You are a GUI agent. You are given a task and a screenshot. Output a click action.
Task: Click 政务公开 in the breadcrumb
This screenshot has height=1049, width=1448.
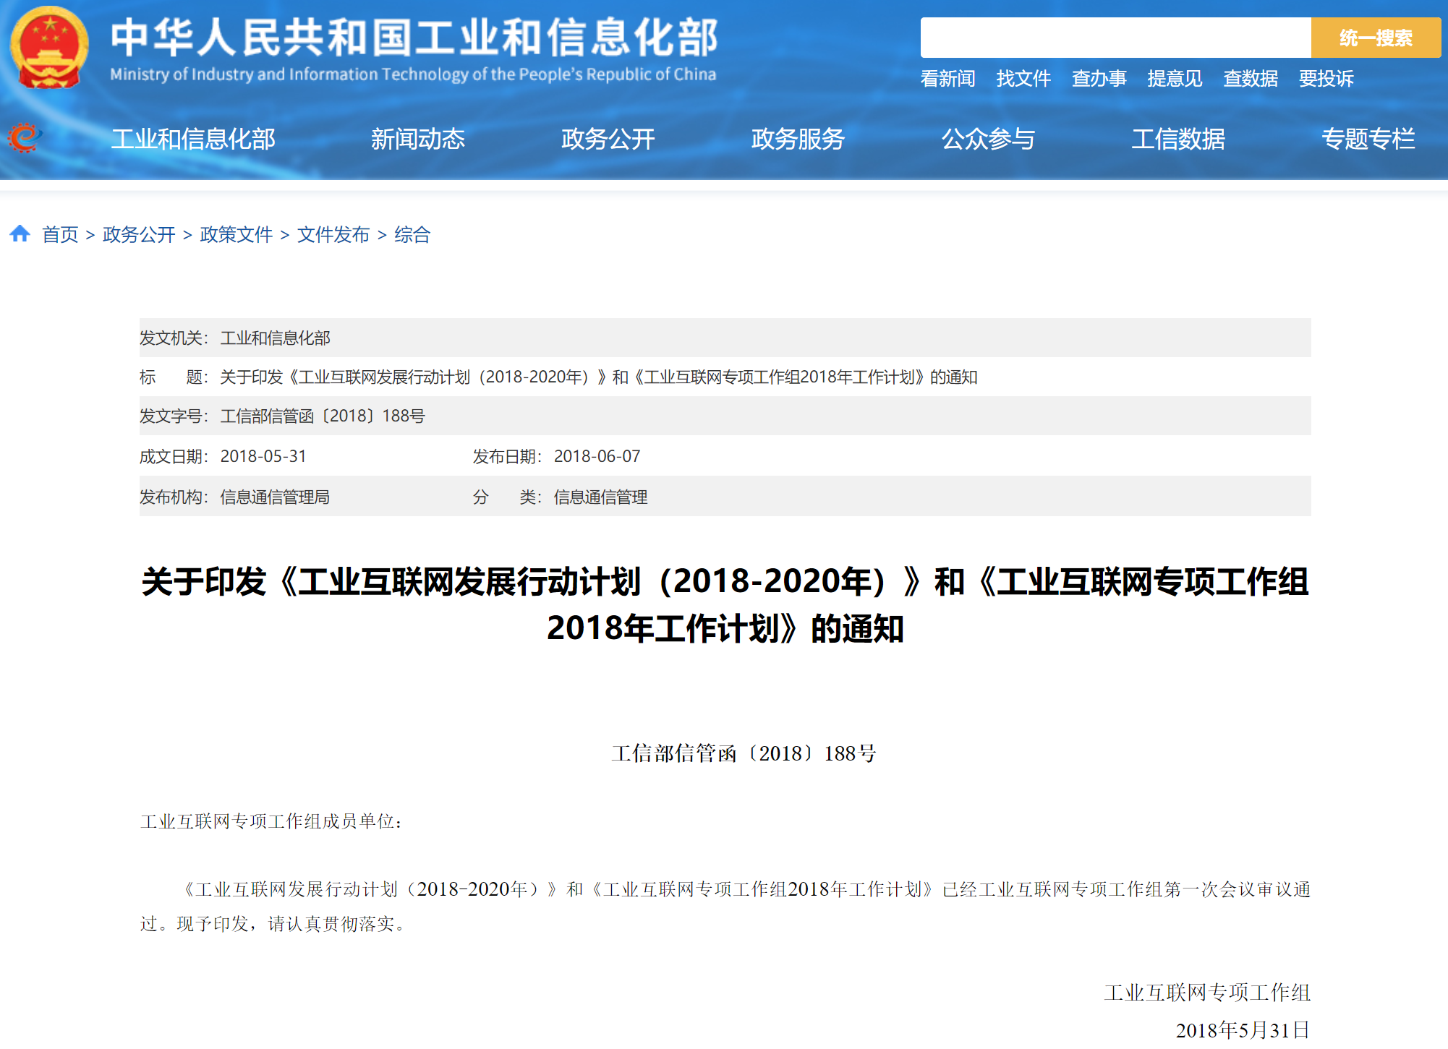point(139,234)
